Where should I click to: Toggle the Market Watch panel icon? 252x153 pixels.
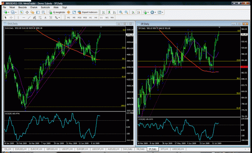(x=21, y=12)
